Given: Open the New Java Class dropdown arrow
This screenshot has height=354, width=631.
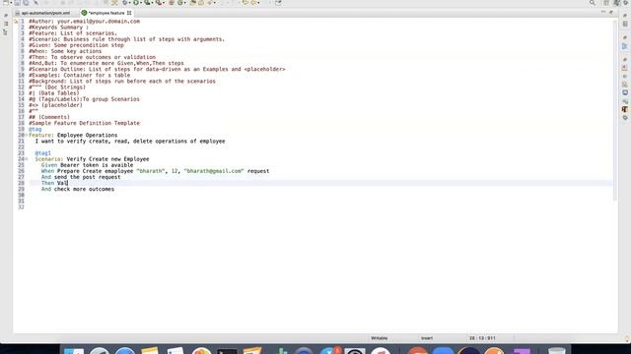Looking at the screenshot, I should [x=185, y=3].
